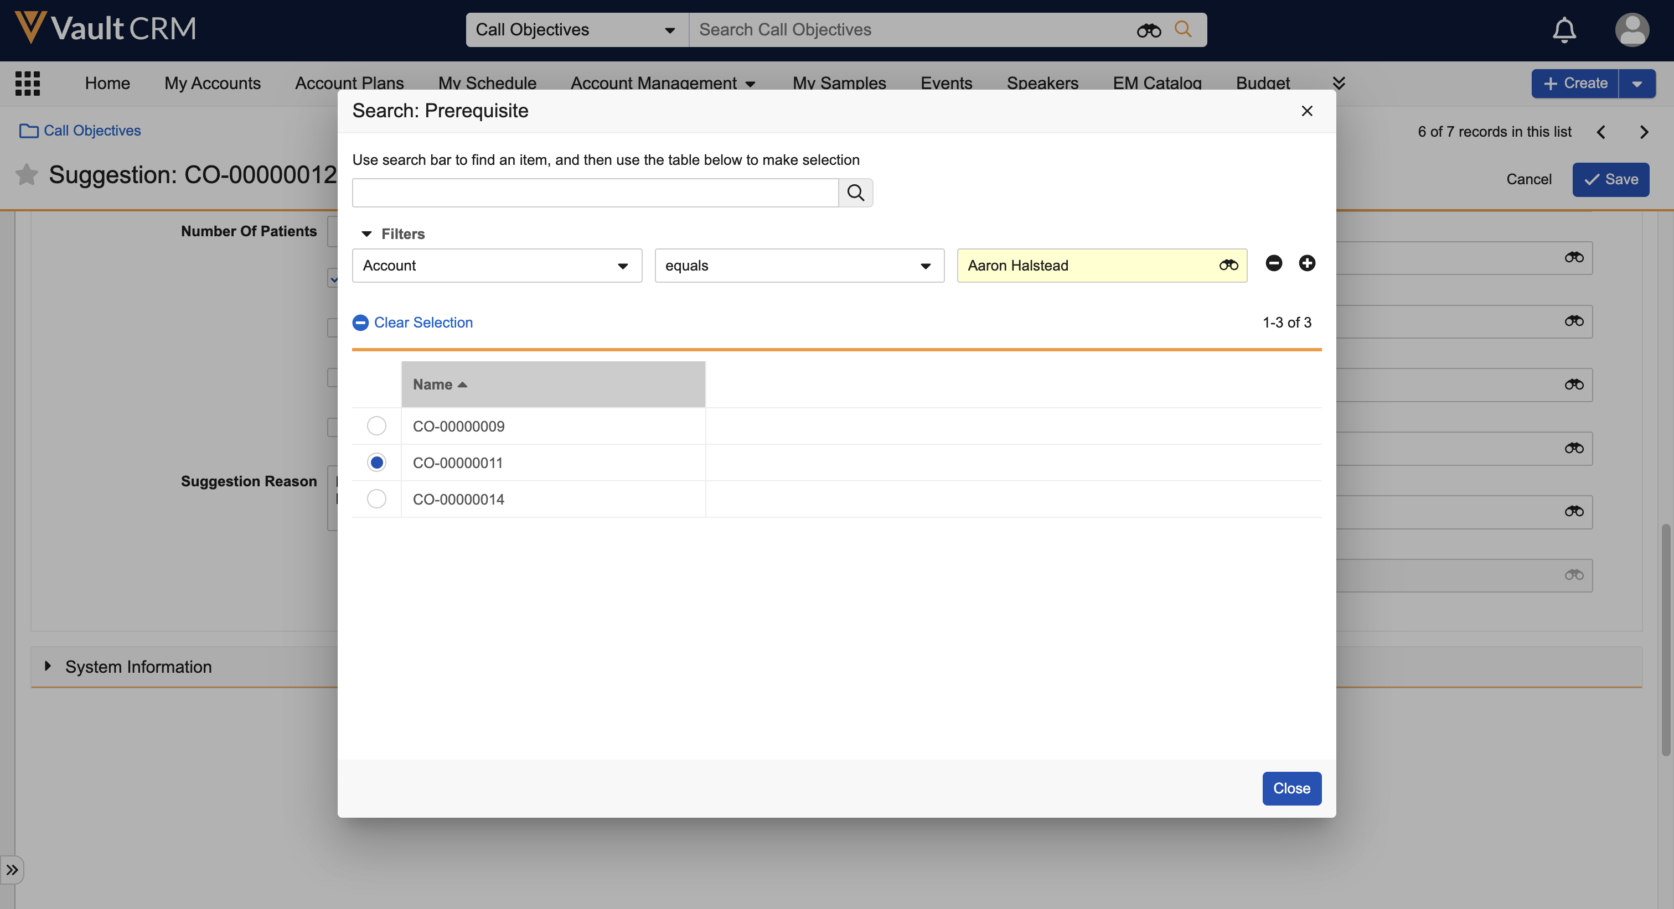Add filter row with plus icon

point(1307,263)
